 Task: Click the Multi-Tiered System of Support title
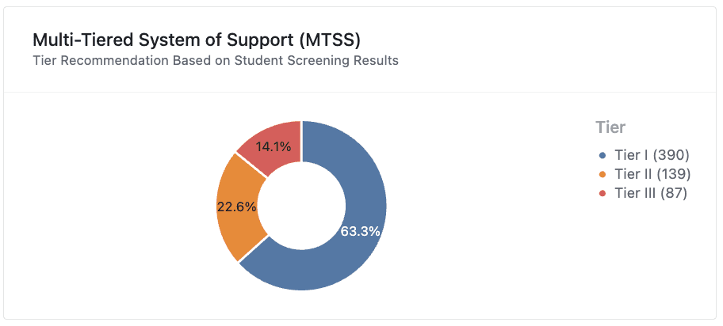(197, 40)
